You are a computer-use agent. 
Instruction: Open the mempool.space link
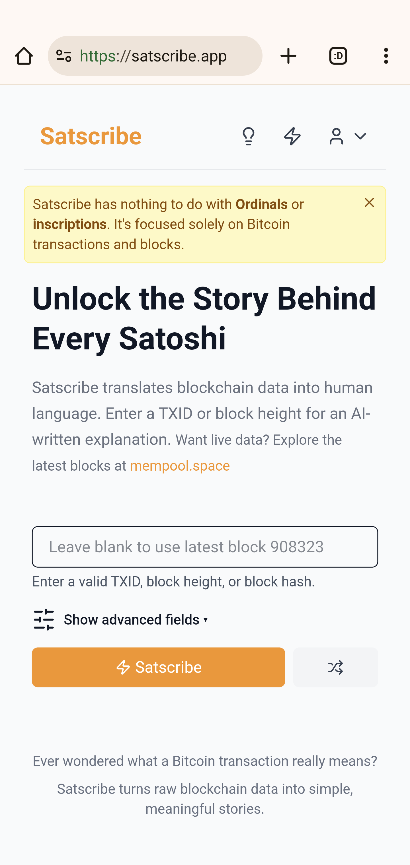(x=180, y=466)
